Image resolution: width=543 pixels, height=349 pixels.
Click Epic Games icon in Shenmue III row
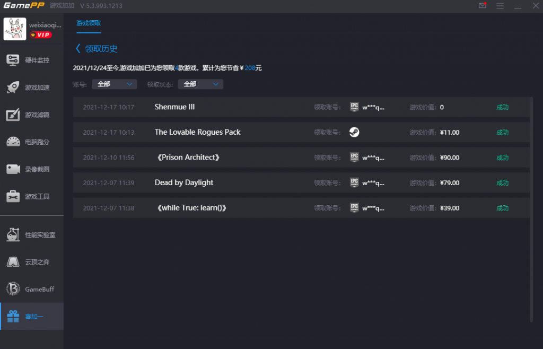coord(354,107)
